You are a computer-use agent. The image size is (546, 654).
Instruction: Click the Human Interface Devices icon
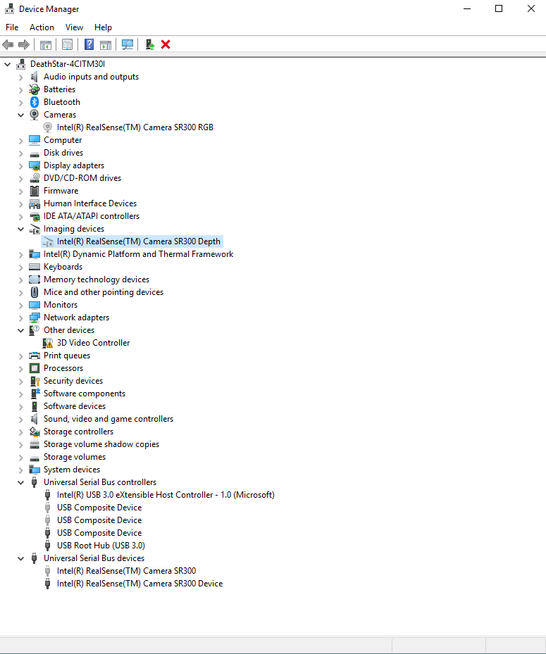coord(35,203)
